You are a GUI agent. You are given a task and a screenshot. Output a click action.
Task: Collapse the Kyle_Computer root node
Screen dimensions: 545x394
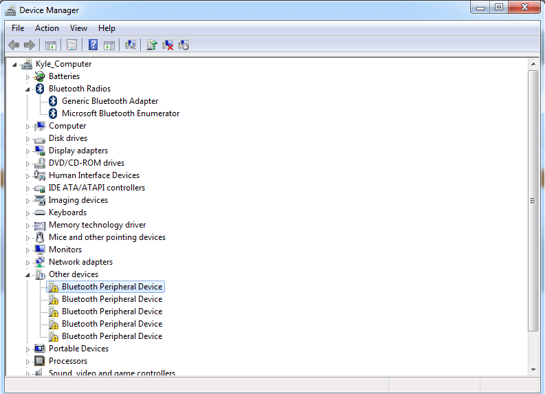14,65
